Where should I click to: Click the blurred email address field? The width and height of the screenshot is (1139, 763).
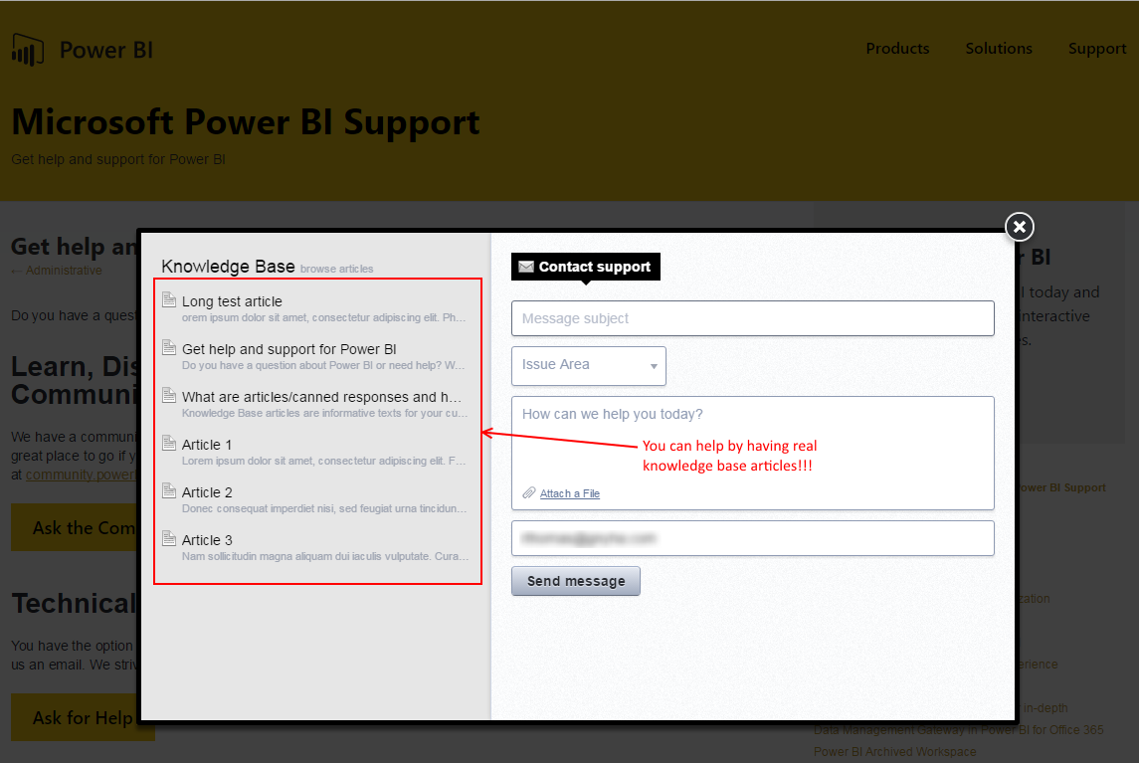[x=753, y=538]
